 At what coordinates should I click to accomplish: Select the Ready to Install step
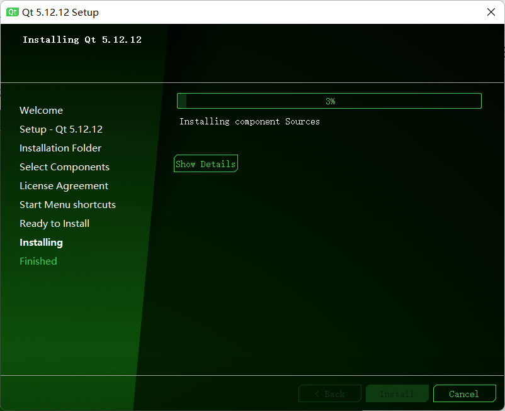(x=54, y=224)
